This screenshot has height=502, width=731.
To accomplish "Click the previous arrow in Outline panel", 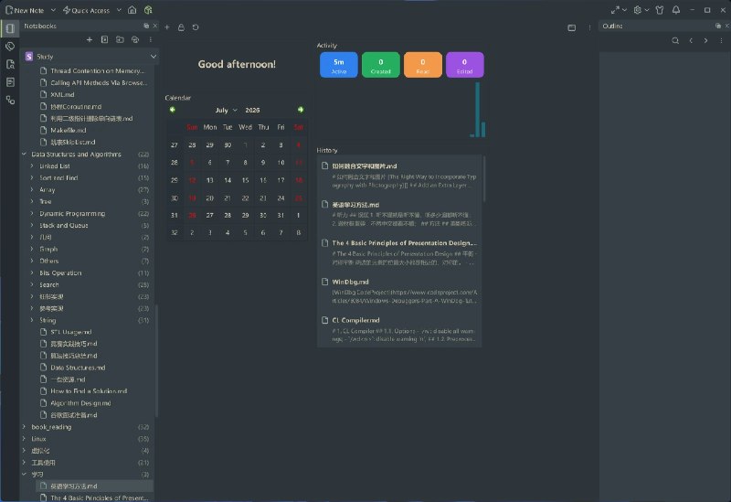I will tap(691, 40).
